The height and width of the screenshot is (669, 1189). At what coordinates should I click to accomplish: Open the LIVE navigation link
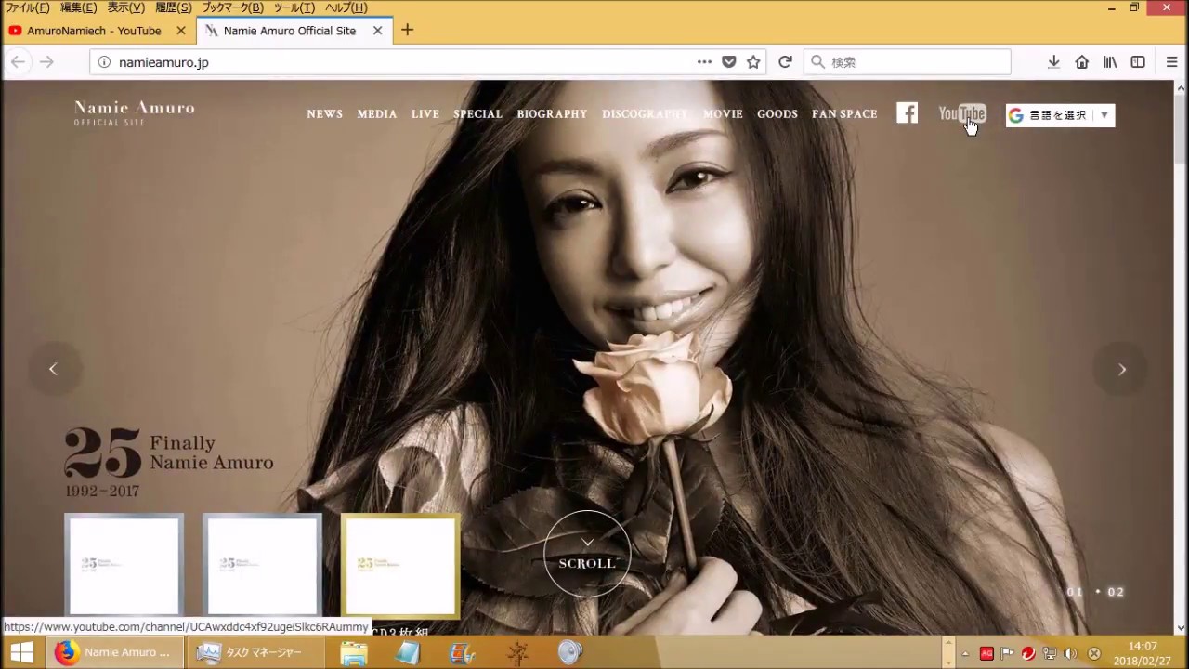coord(425,114)
